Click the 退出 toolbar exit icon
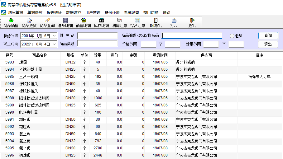The height and width of the screenshot is (159, 283). (x=192, y=23)
